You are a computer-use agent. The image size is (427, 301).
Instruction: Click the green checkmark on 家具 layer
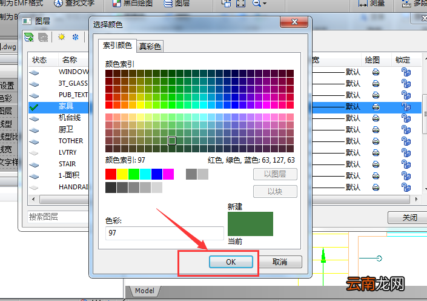coord(34,107)
